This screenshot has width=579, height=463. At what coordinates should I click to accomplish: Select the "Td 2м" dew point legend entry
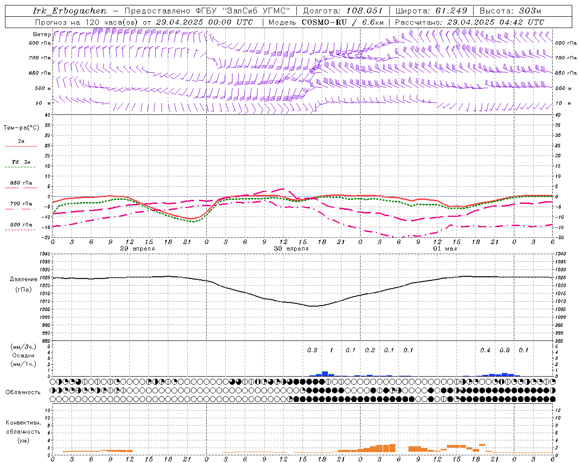[x=21, y=162]
